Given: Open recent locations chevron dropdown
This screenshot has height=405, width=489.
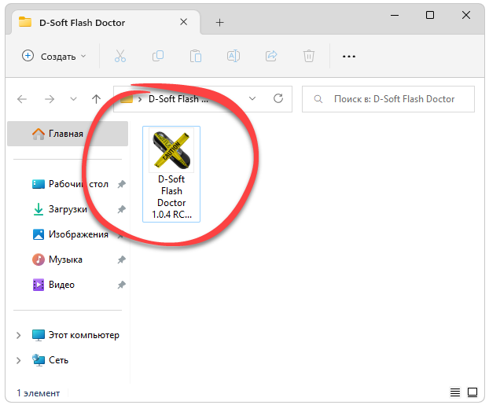Looking at the screenshot, I should pyautogui.click(x=73, y=99).
